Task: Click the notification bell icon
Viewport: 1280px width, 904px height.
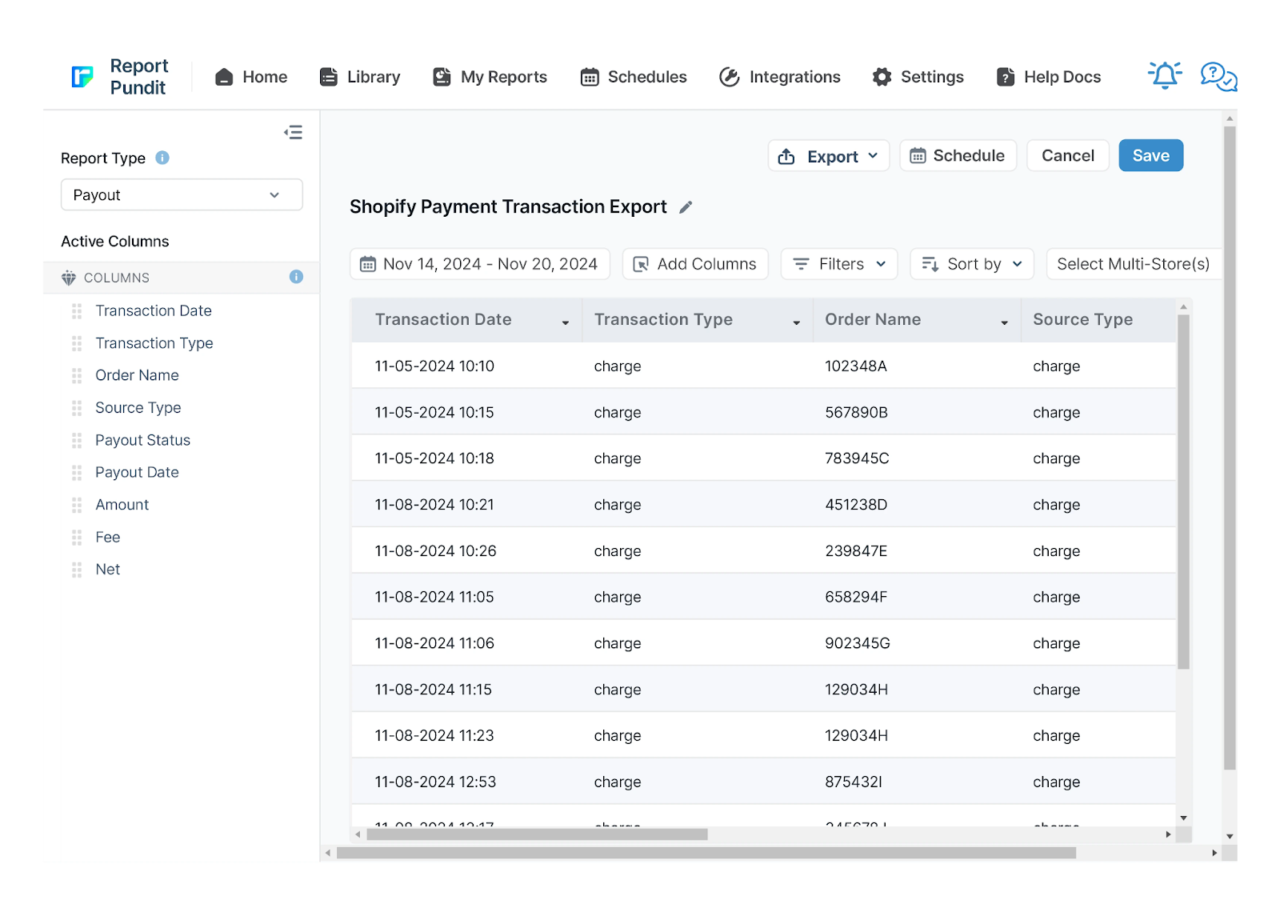Action: pyautogui.click(x=1165, y=75)
